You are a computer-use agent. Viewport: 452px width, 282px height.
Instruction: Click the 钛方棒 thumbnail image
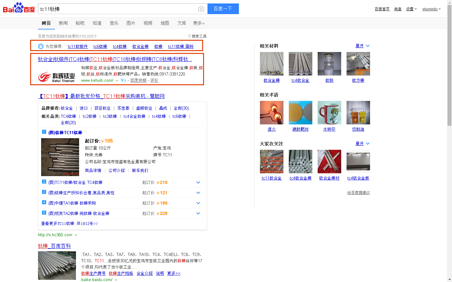358,64
